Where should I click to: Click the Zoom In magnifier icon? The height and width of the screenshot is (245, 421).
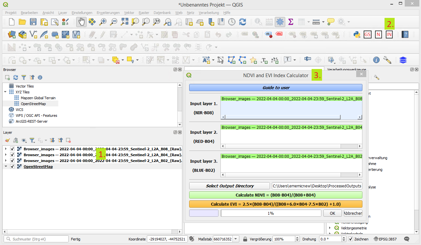point(103,22)
